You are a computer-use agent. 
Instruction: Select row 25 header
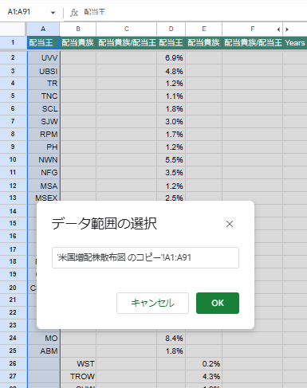click(13, 351)
